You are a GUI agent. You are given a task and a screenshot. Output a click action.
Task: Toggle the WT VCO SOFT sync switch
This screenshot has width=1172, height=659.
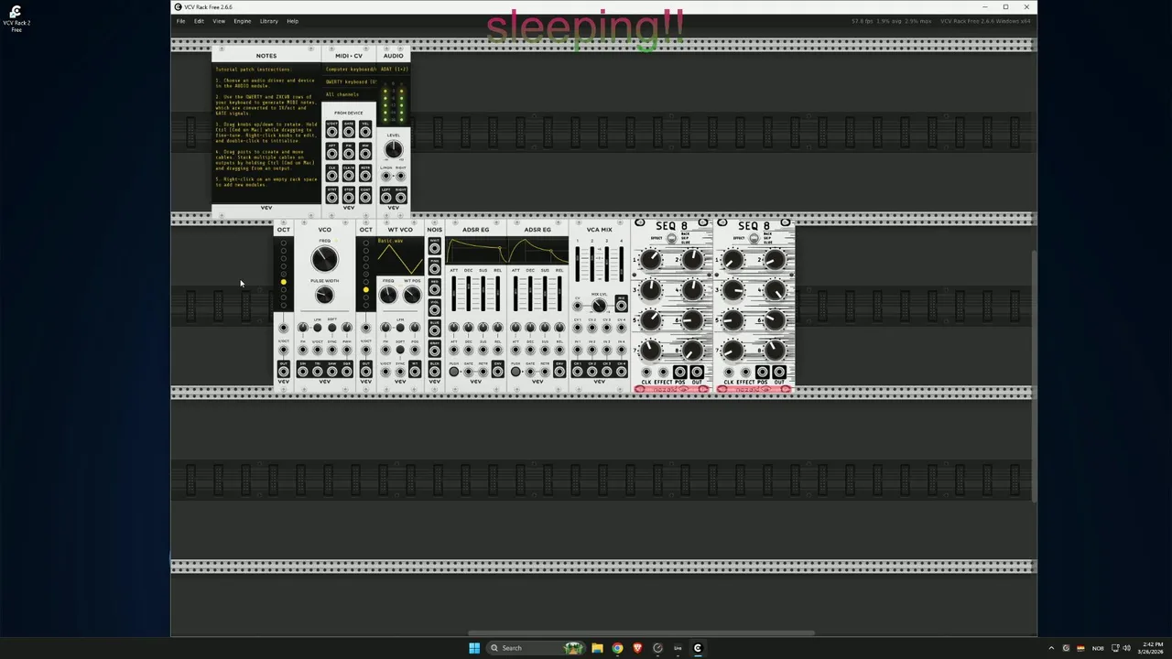400,350
